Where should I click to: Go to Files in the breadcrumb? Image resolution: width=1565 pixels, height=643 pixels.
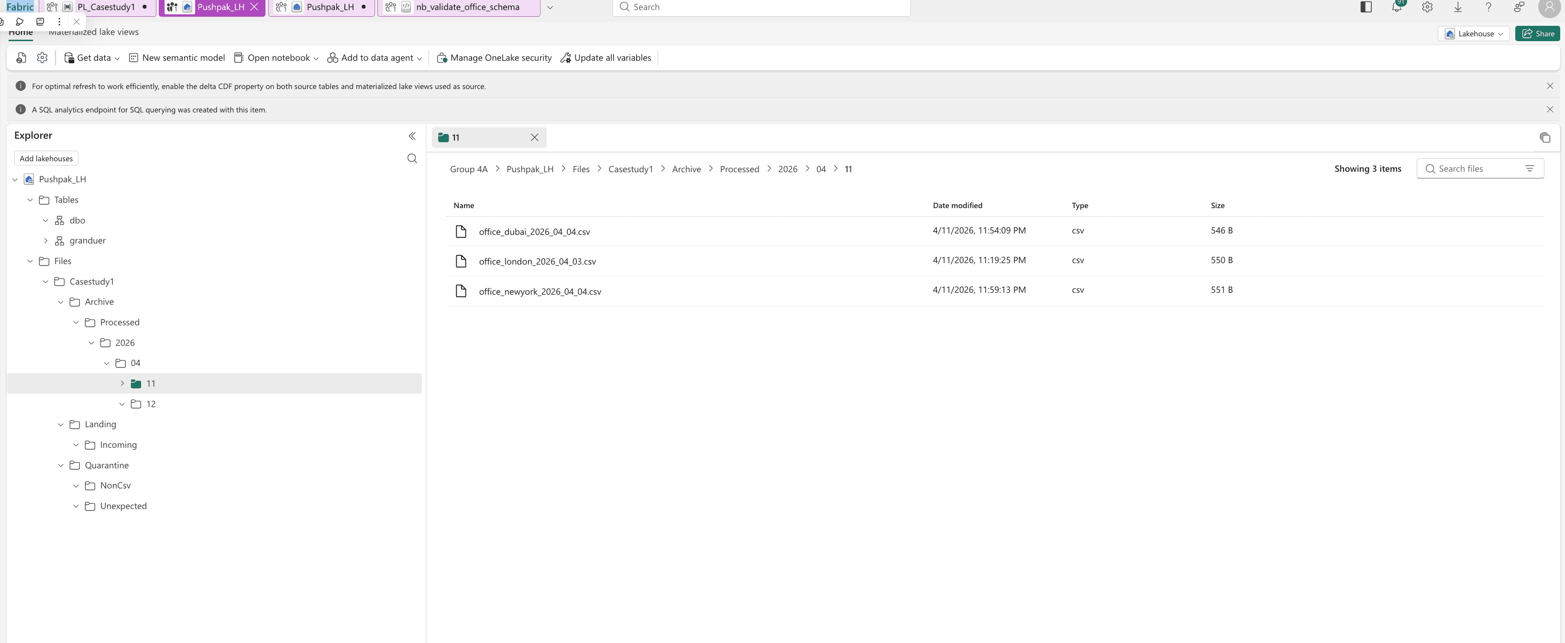coord(581,169)
